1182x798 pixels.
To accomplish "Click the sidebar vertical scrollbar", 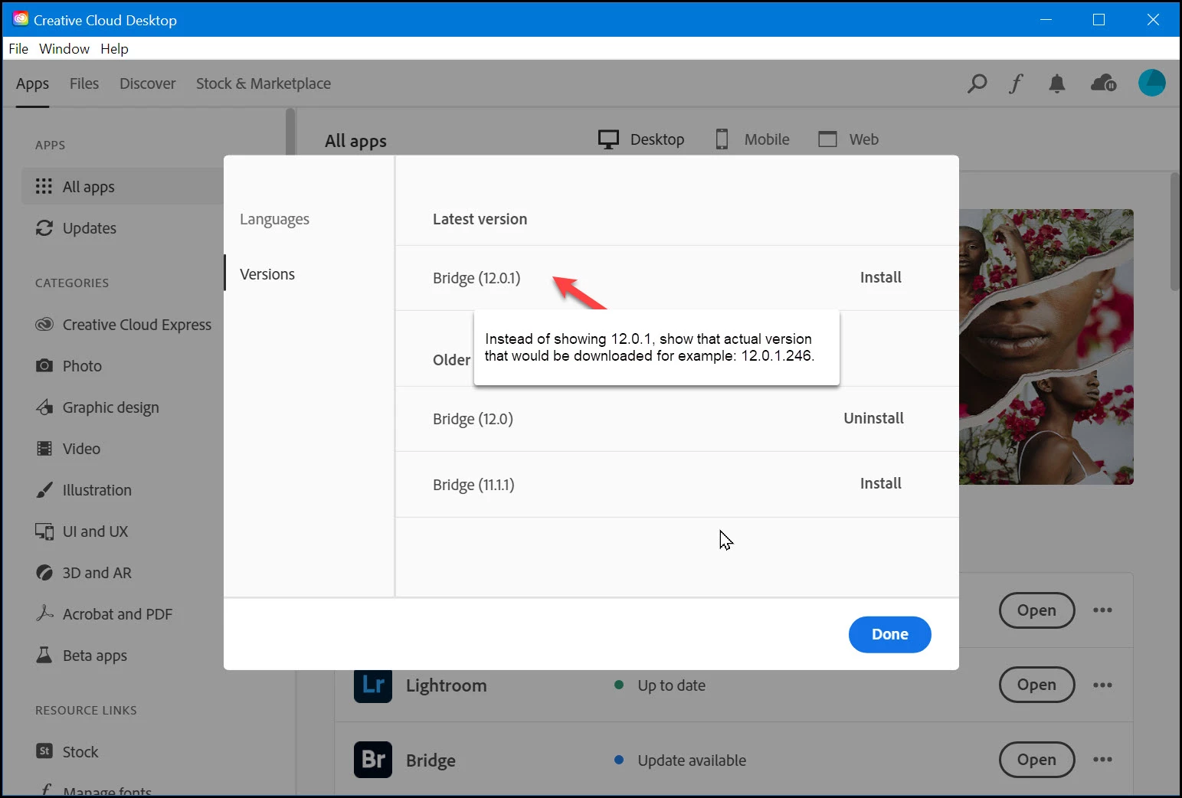I will 290,132.
